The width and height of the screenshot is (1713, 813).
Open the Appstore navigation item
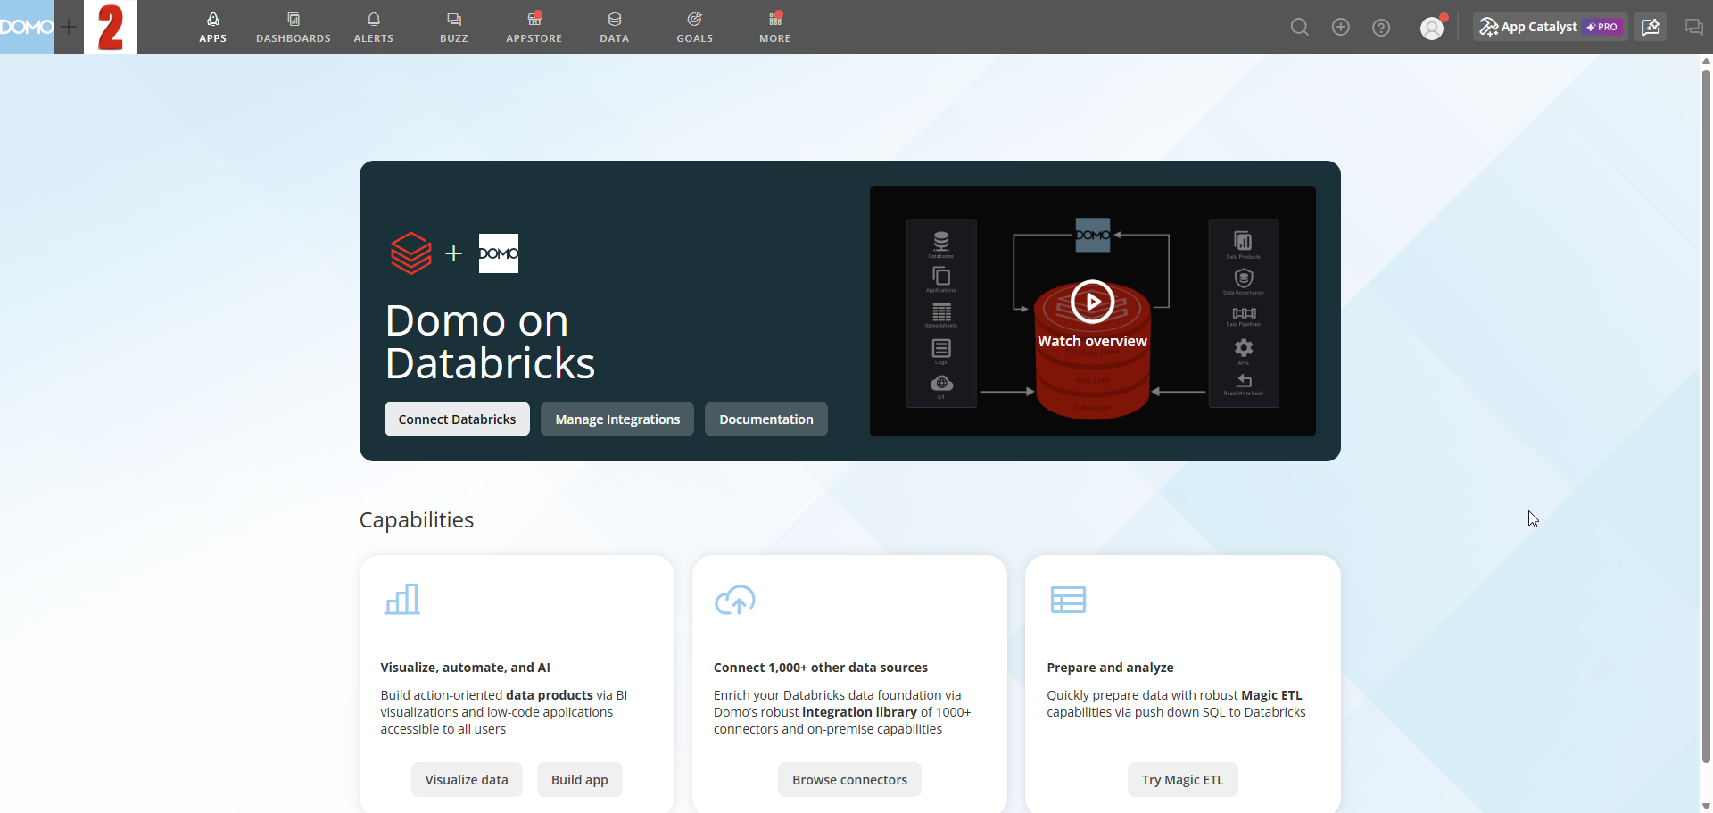point(534,27)
